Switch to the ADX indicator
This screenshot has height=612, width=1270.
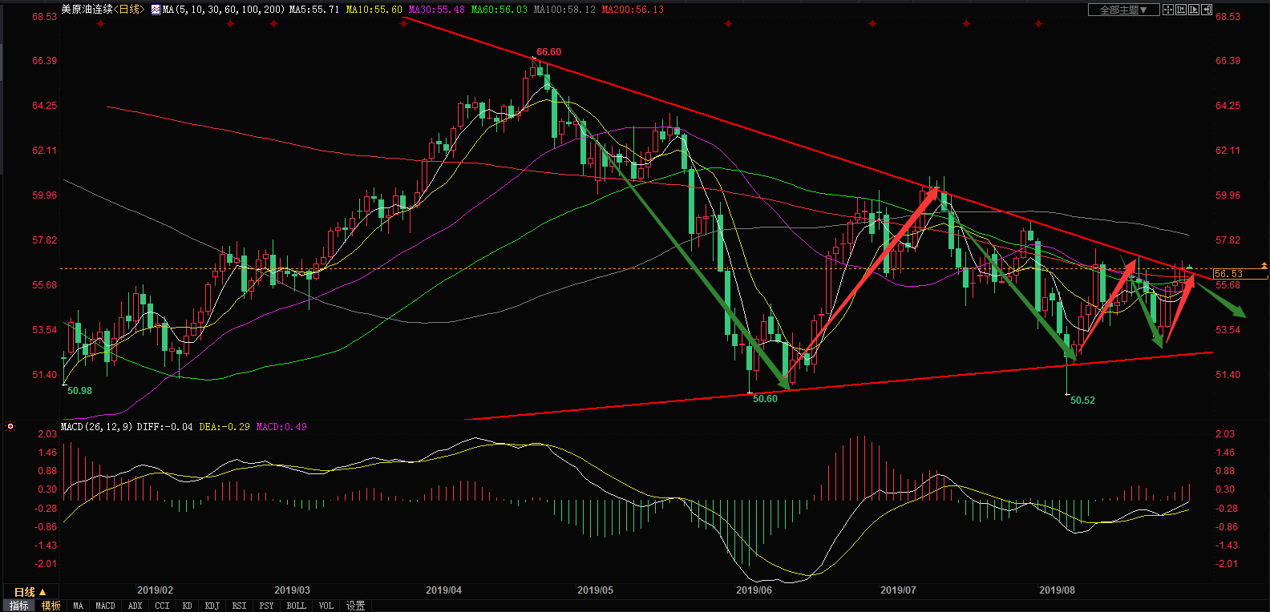click(135, 606)
